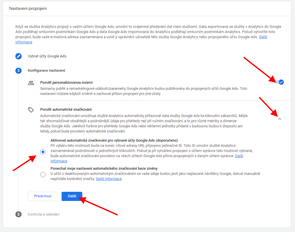Click the step 2 number circle icon
295x232 pixels.
click(x=18, y=70)
